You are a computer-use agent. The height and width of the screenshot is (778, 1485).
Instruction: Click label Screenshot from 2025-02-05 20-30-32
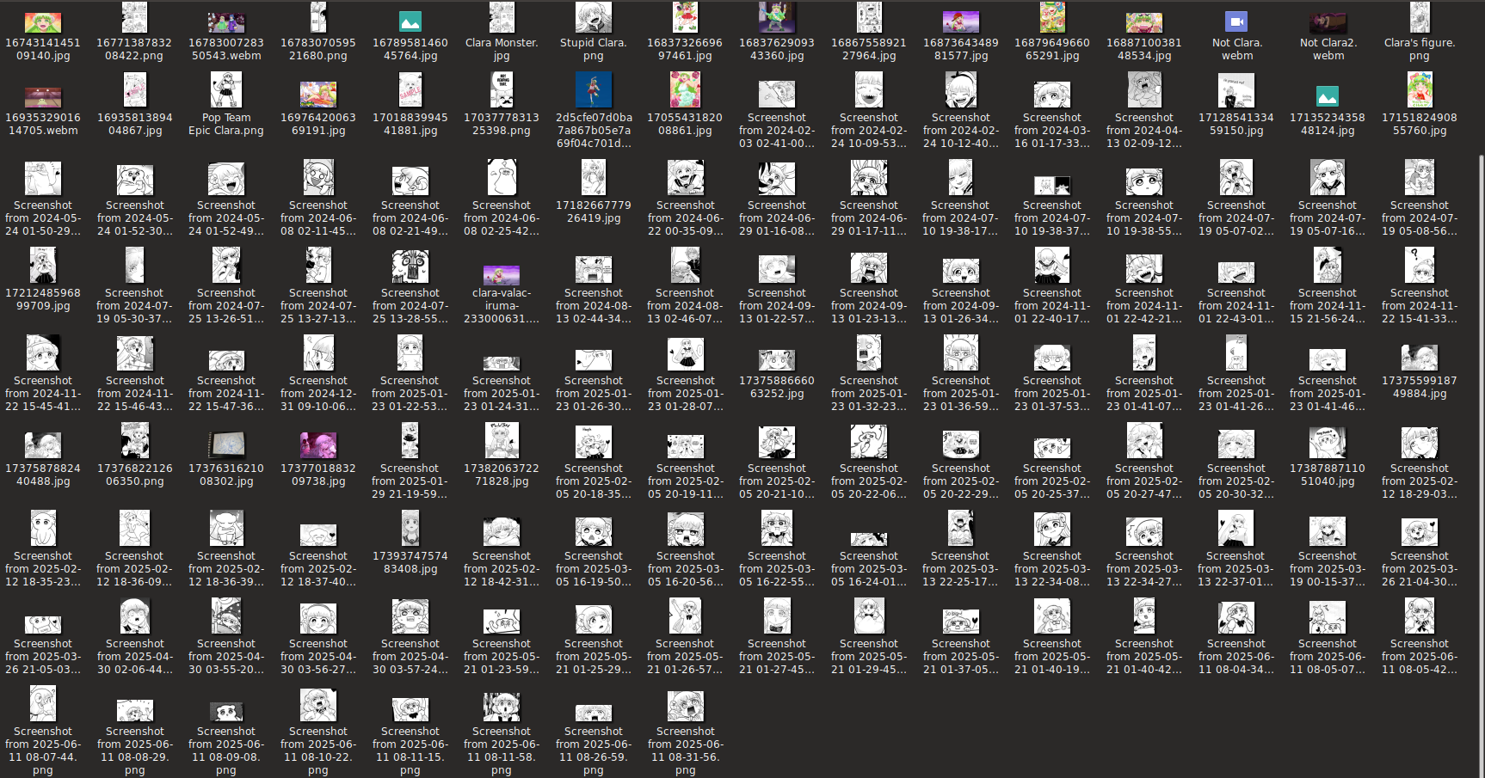(x=1236, y=481)
